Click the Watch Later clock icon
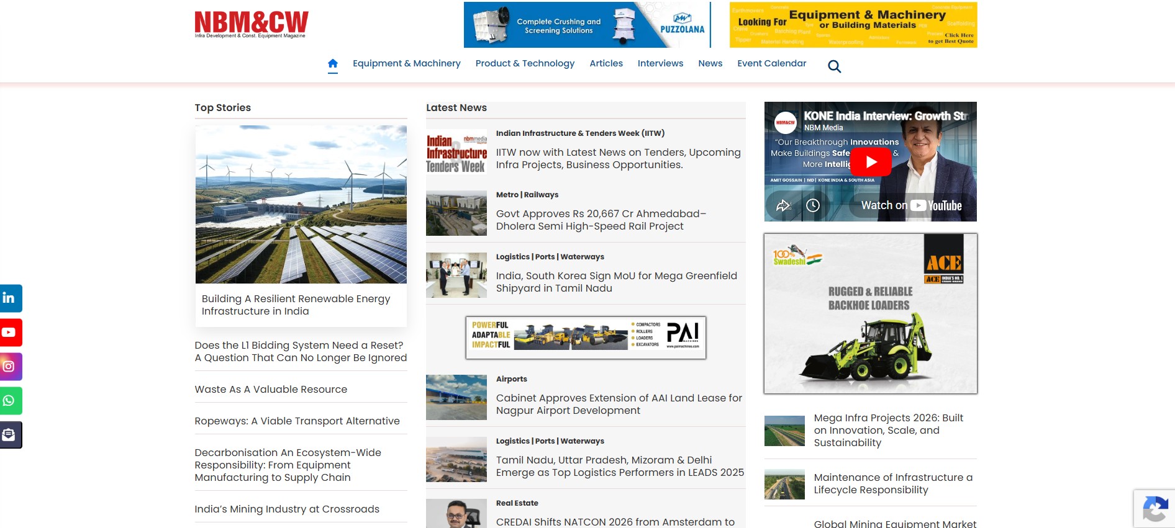The image size is (1175, 528). coord(813,205)
